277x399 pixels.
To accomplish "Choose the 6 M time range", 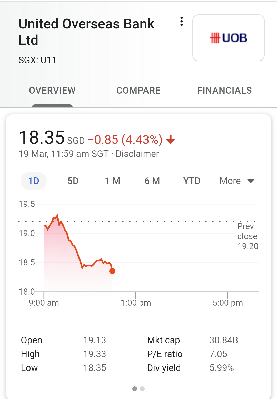I will point(152,181).
